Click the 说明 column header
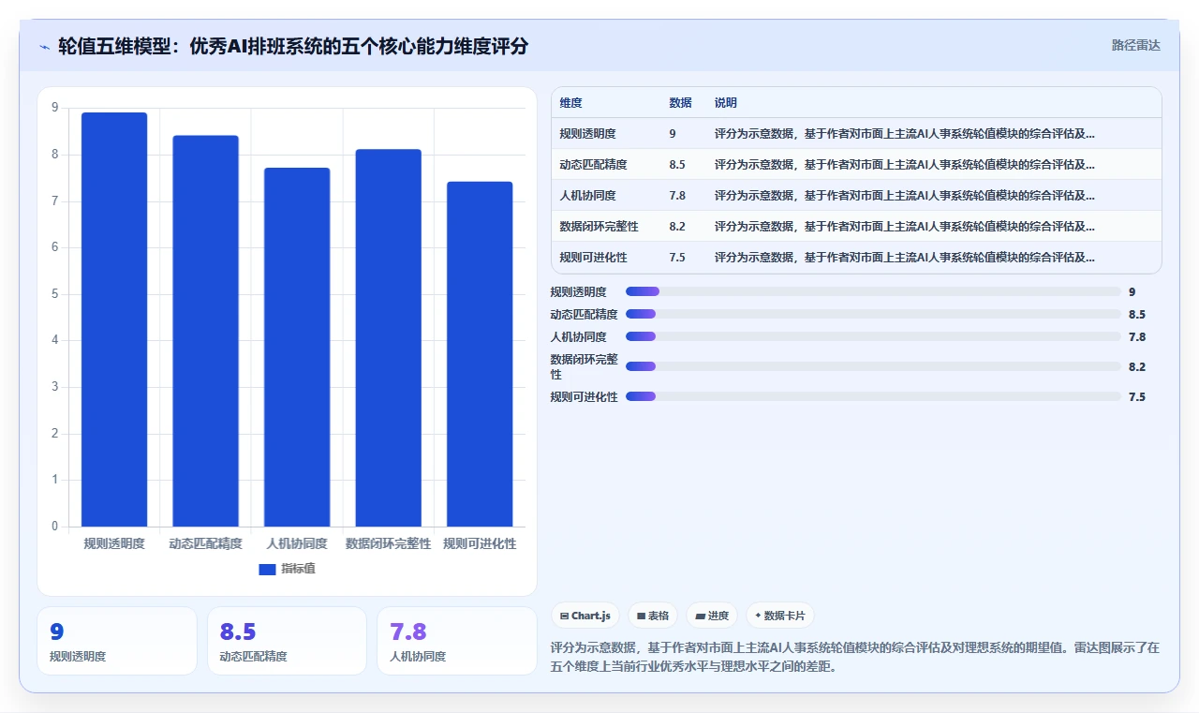This screenshot has height=713, width=1199. point(725,103)
